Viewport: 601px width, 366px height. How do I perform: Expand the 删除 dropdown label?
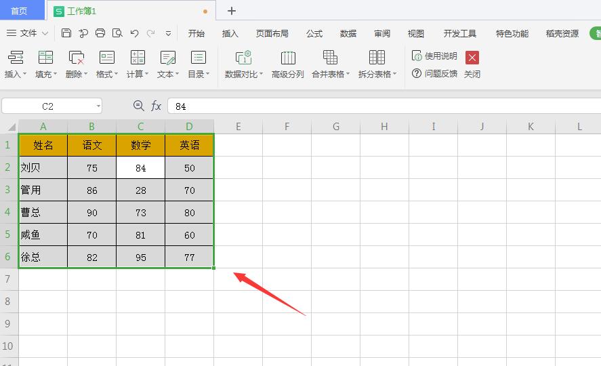pos(77,74)
